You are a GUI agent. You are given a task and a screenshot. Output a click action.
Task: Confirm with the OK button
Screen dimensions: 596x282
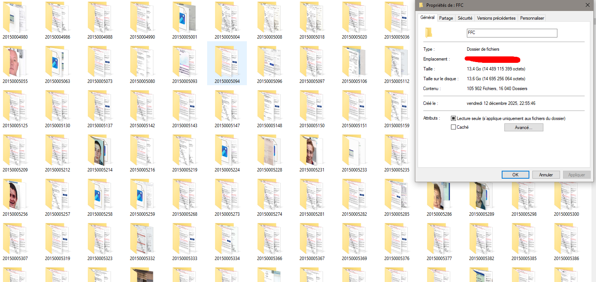click(x=515, y=175)
